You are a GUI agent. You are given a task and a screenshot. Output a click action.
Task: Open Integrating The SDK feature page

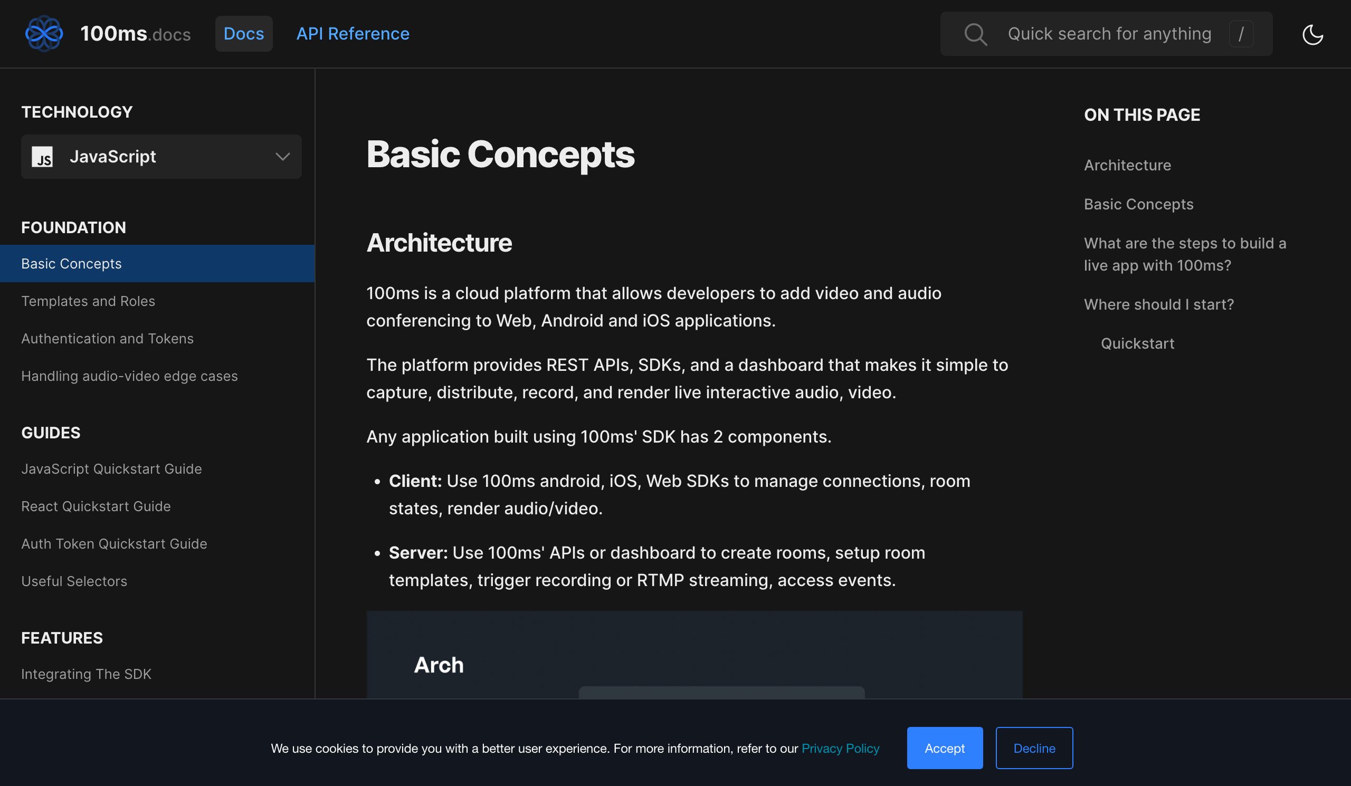pos(87,674)
